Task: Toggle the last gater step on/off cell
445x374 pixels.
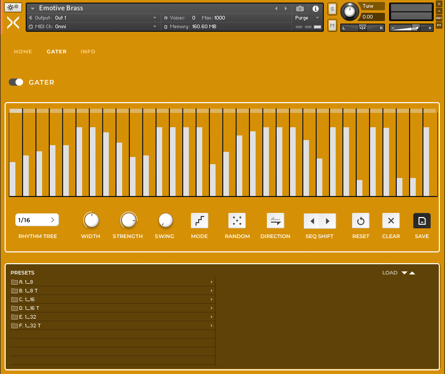Action: (x=430, y=111)
